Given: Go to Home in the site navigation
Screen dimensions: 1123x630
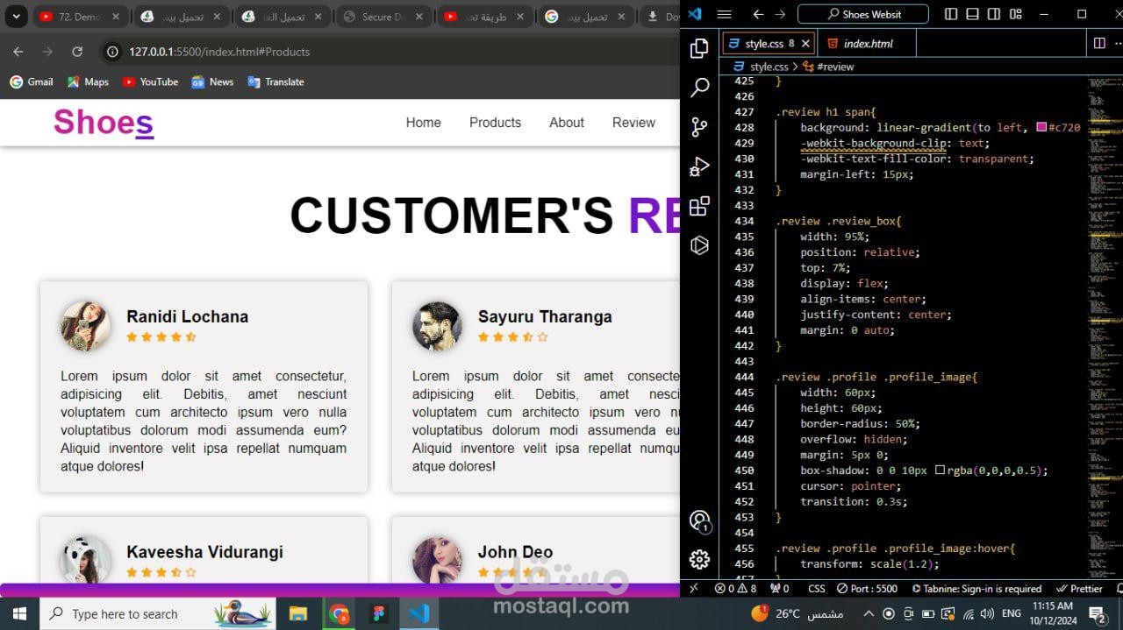Looking at the screenshot, I should (x=423, y=123).
